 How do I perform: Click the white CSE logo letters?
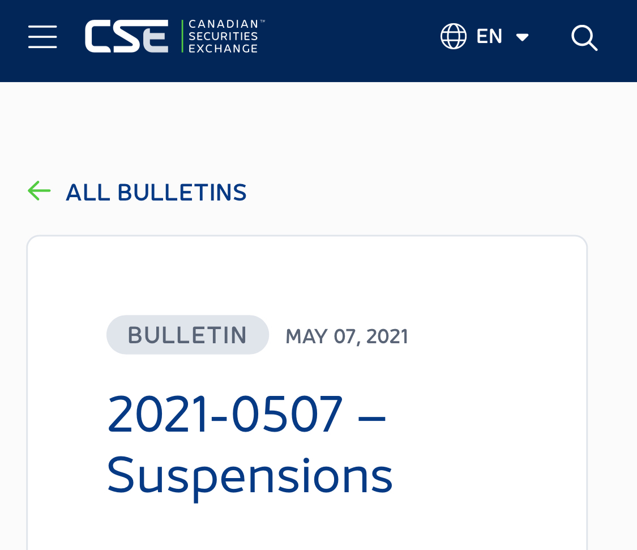tap(126, 37)
